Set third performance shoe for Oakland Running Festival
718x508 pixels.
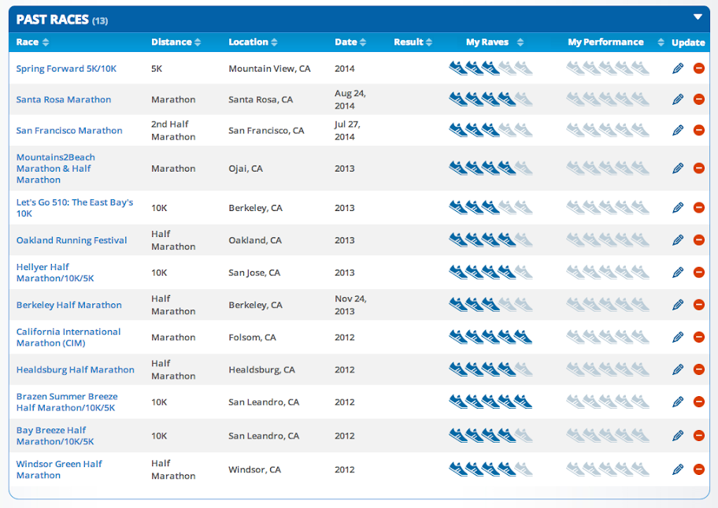tap(608, 239)
